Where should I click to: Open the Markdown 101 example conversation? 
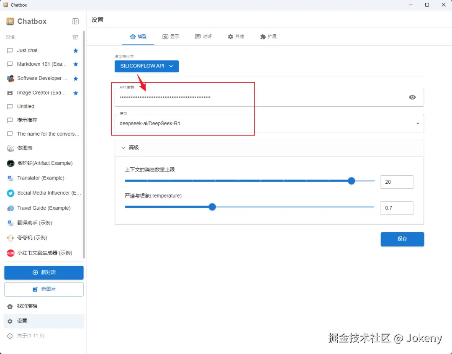tap(43, 64)
